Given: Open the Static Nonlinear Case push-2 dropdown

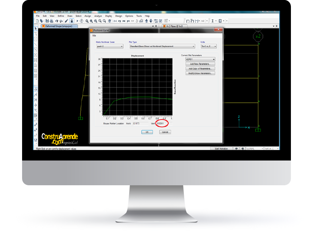Looking at the screenshot, I should tap(110, 46).
